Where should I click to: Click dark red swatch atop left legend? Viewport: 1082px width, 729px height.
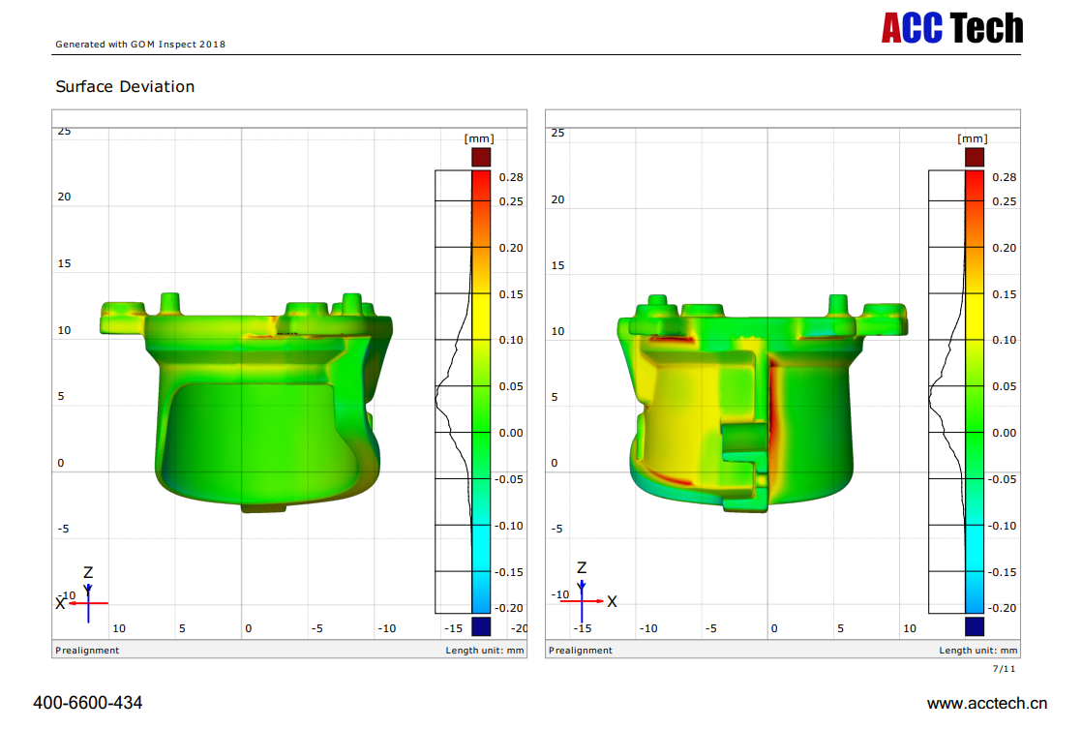(x=481, y=157)
